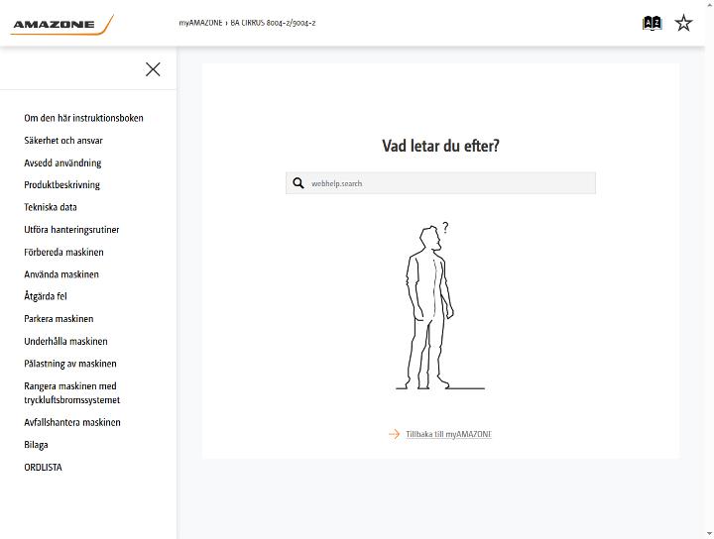Screen dimensions: 714x539
Task: Click the orange arrow beside Tillbaka till myAMAZONE
Action: pos(394,434)
